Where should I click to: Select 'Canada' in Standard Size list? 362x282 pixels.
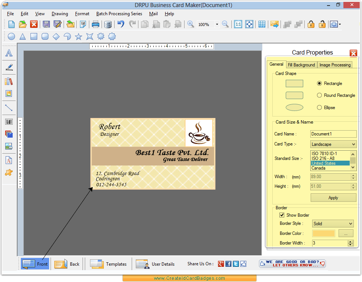point(330,168)
